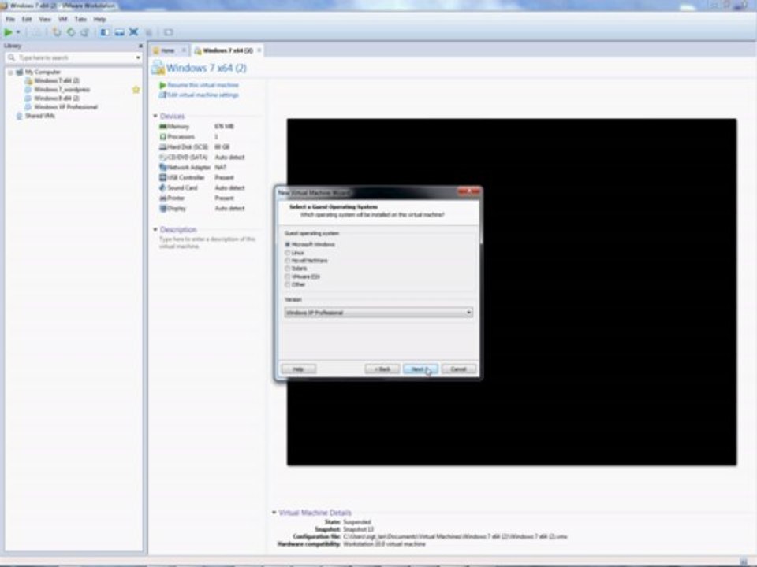757x567 pixels.
Task: Close the Windows 7 x64 (2) tab
Action: [259, 50]
